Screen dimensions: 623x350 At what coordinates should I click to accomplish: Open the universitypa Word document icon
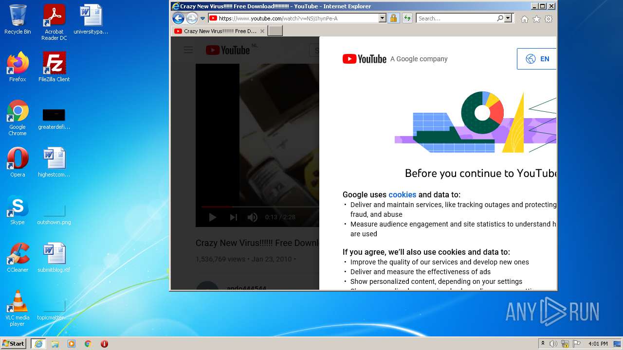pos(91,19)
